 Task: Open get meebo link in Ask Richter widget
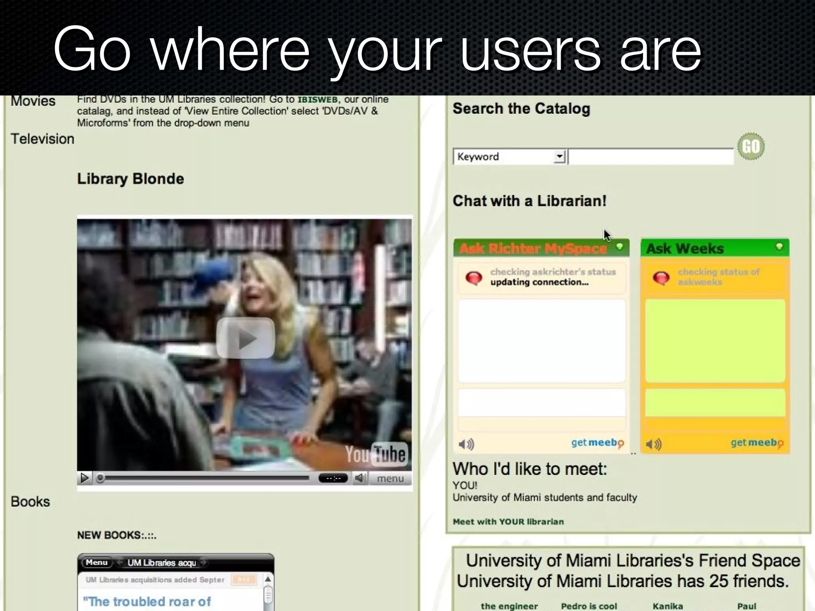click(x=598, y=443)
